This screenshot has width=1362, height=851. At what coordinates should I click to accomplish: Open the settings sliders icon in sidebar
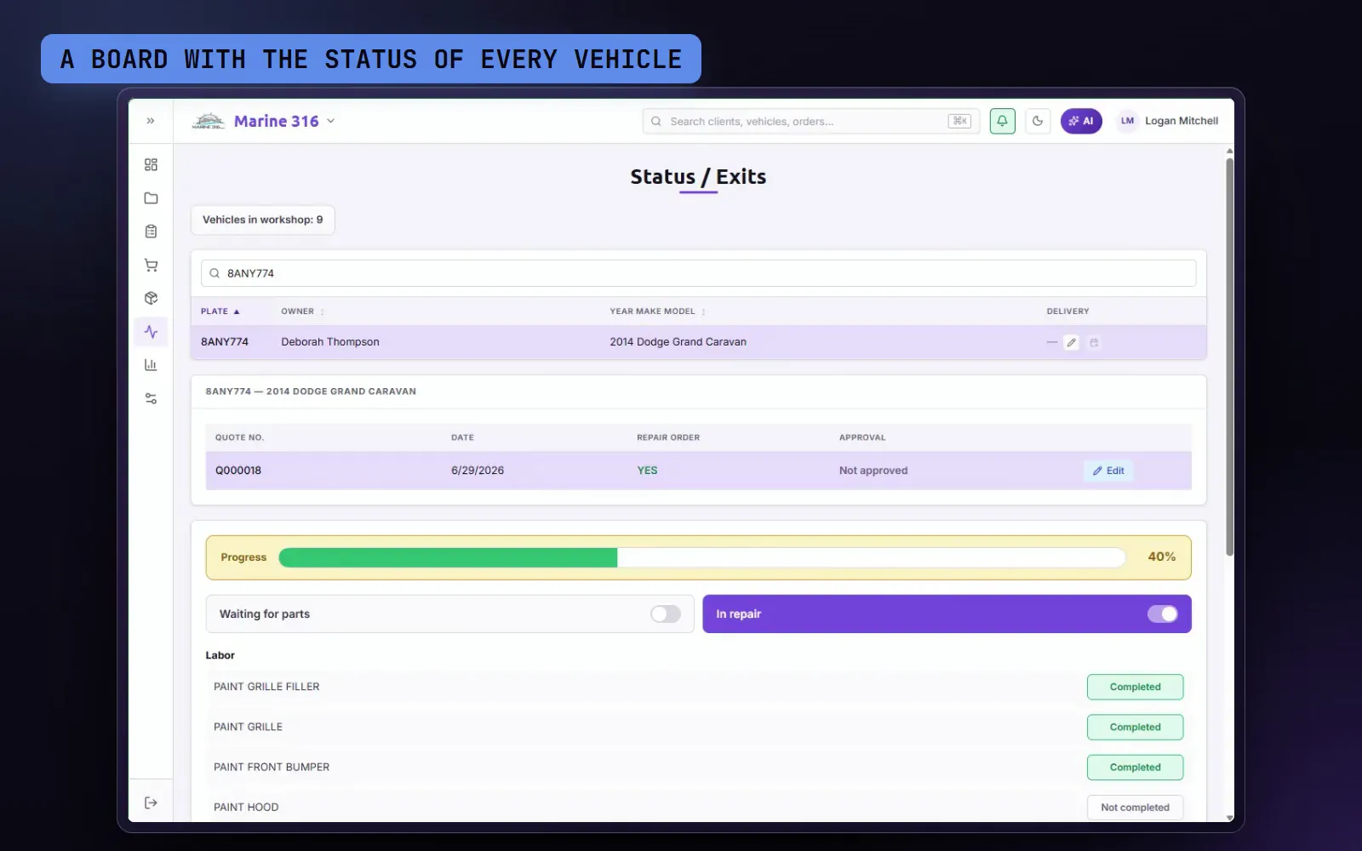pyautogui.click(x=151, y=398)
